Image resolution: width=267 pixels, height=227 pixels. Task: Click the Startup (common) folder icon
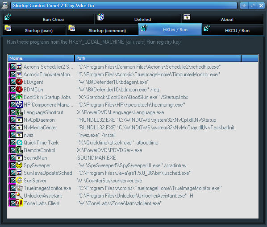[x=72, y=28]
